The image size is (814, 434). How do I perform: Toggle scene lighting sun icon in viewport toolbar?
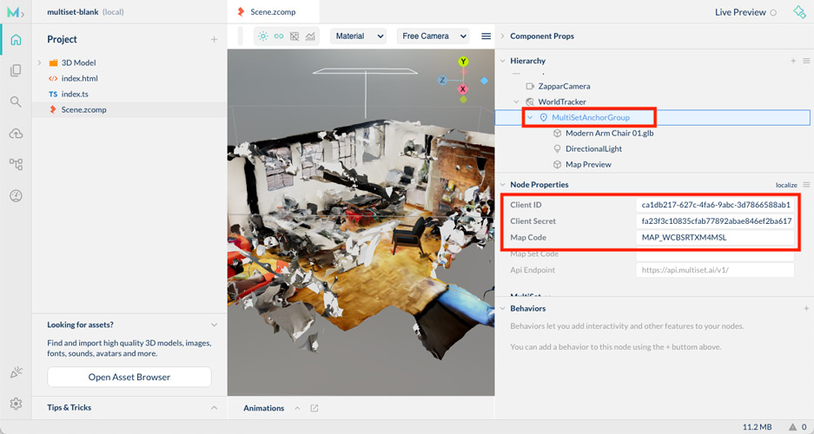(263, 36)
